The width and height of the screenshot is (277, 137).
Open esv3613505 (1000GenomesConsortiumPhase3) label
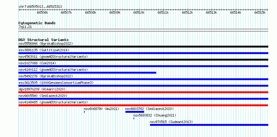click(56, 83)
